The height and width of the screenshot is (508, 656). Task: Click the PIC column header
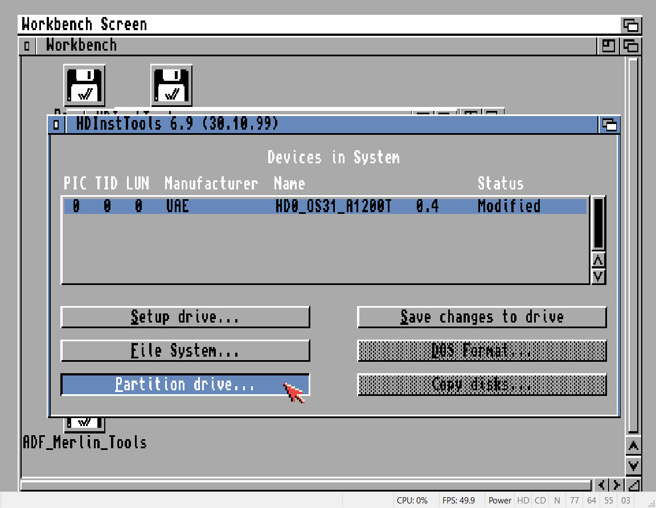[x=75, y=184]
